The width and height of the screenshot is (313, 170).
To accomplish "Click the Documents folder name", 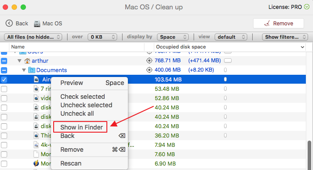I will [x=51, y=70].
